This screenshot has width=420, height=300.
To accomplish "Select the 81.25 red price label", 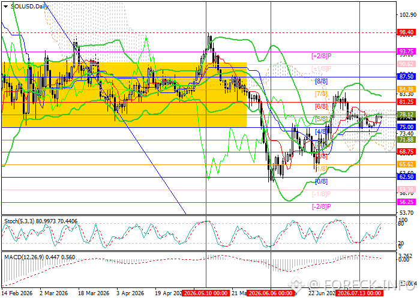I will [x=406, y=102].
